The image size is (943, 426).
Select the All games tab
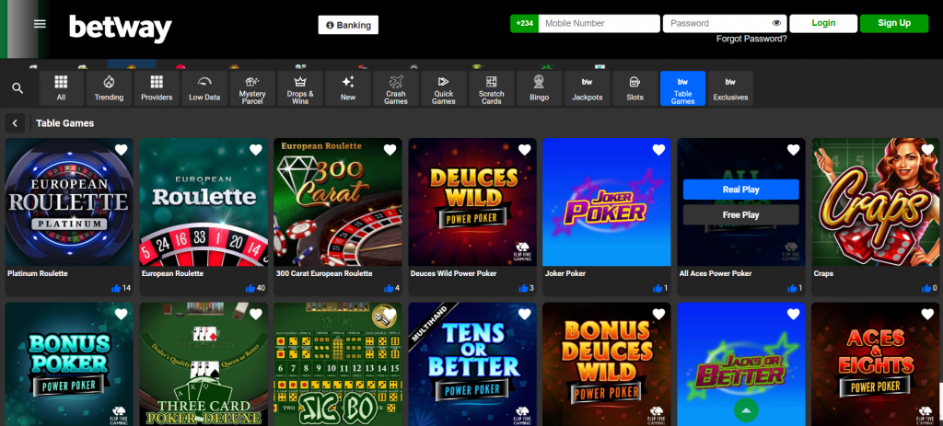[61, 88]
